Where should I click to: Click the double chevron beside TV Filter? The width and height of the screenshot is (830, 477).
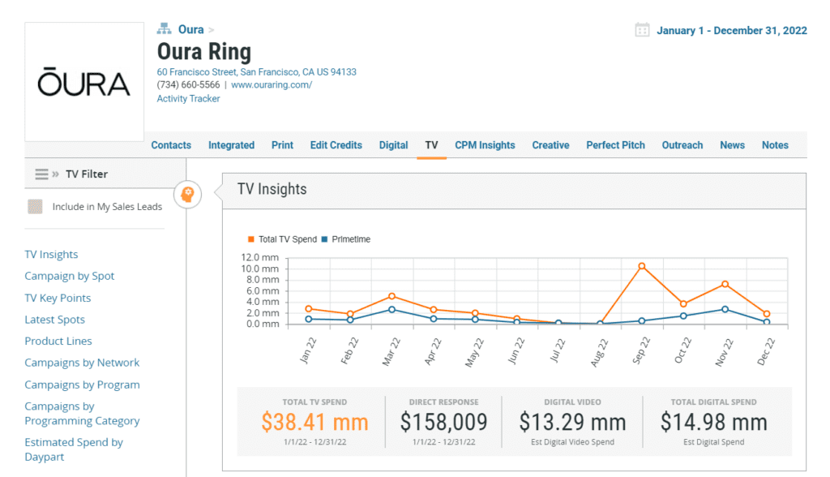(56, 174)
